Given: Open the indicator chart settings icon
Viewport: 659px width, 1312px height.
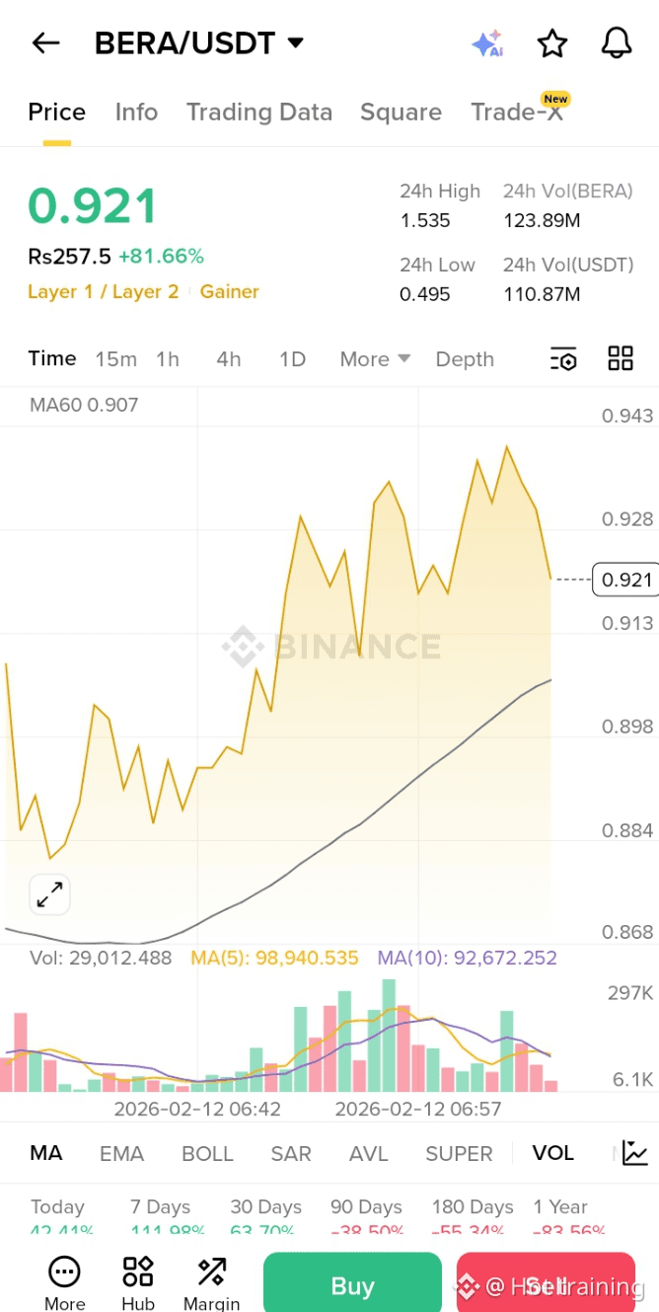Looking at the screenshot, I should point(635,1153).
